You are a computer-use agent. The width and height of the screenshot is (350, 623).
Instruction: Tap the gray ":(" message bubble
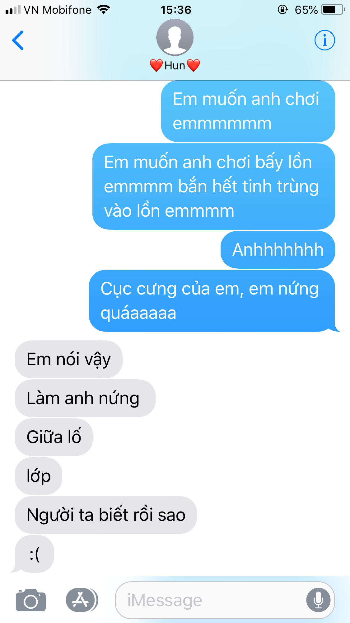pos(34,554)
